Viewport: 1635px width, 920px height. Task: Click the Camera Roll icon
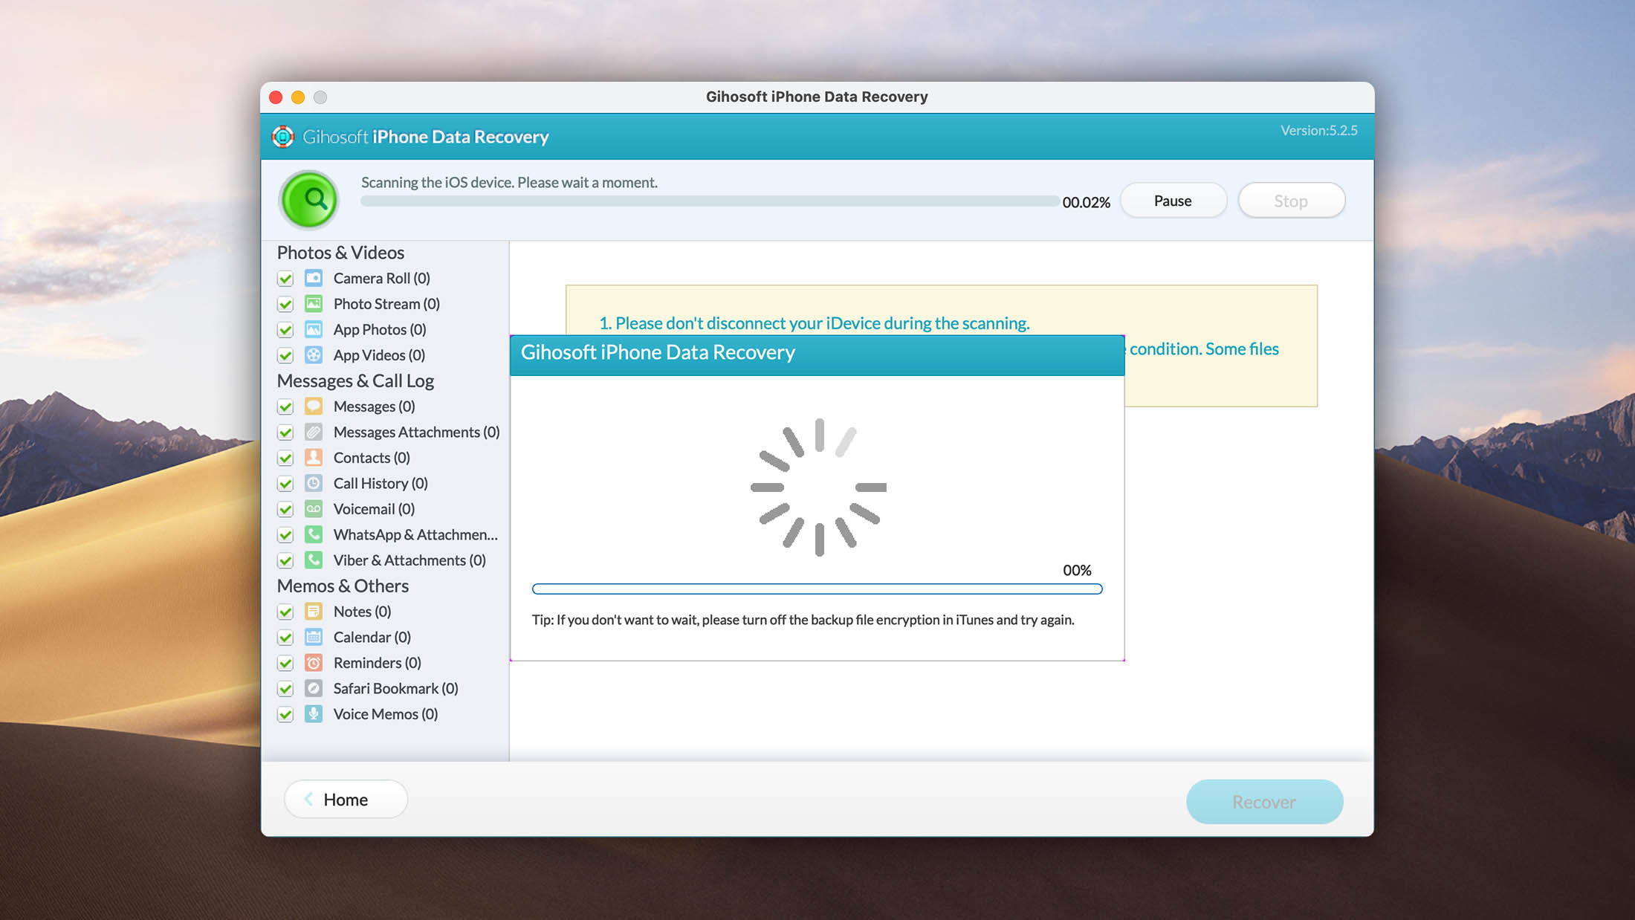[x=314, y=278]
